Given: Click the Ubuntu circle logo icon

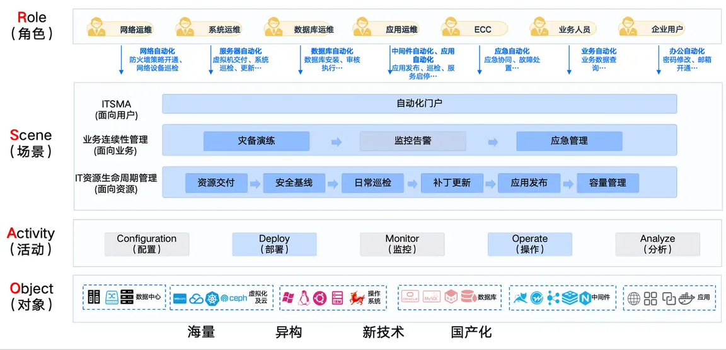Looking at the screenshot, I should [320, 298].
